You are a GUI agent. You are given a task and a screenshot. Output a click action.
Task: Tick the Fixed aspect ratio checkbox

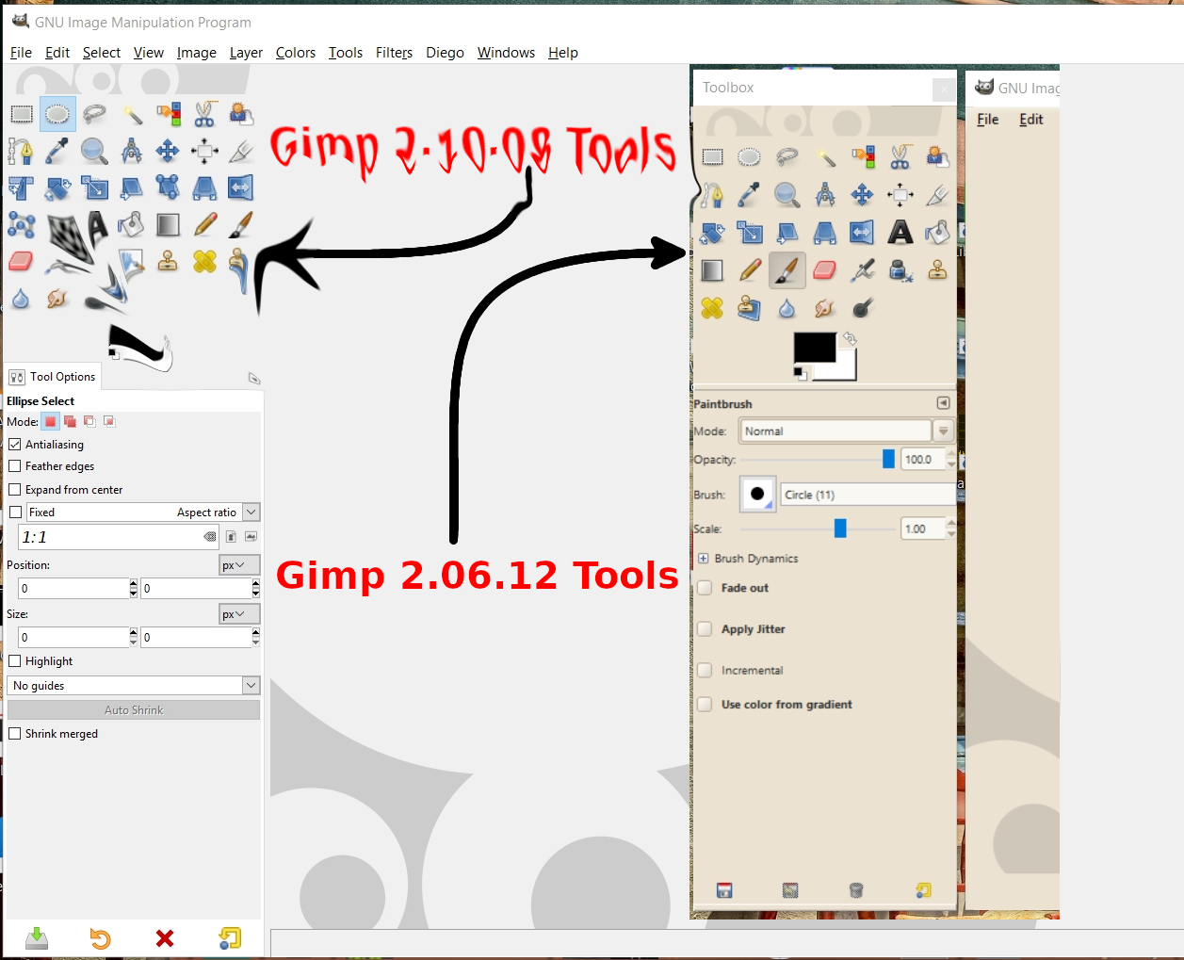[15, 512]
